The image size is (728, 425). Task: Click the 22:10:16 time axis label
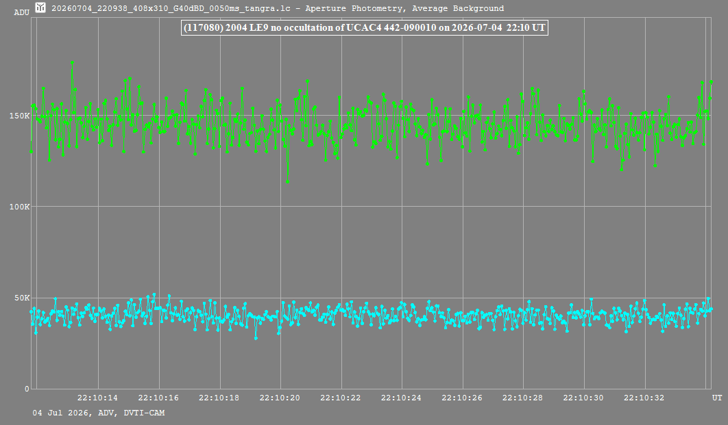158,398
